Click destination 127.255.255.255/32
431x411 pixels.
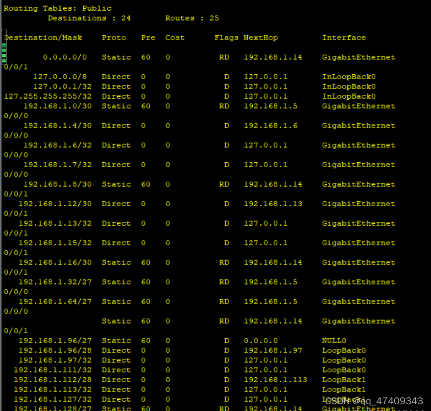tap(48, 96)
